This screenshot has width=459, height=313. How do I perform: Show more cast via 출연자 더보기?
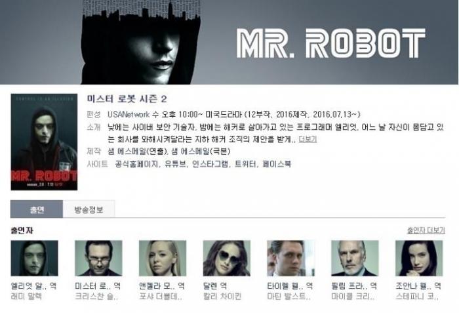426,230
